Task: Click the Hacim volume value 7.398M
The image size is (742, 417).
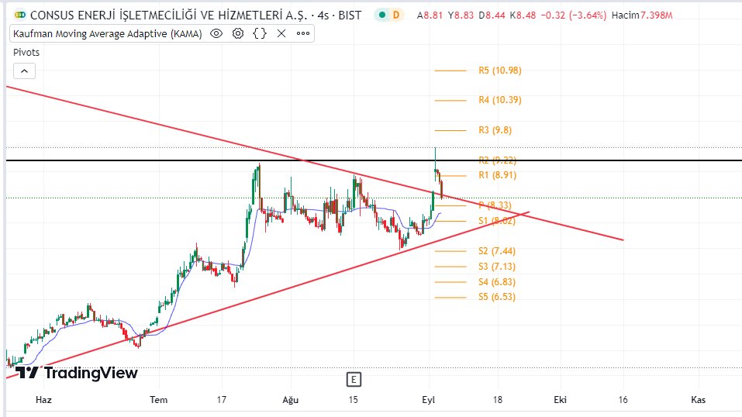Action: pyautogui.click(x=657, y=16)
